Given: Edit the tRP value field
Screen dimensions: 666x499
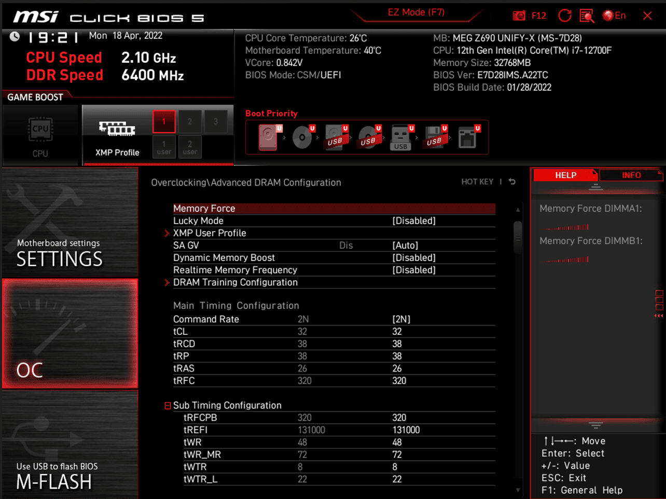Looking at the screenshot, I should (397, 356).
